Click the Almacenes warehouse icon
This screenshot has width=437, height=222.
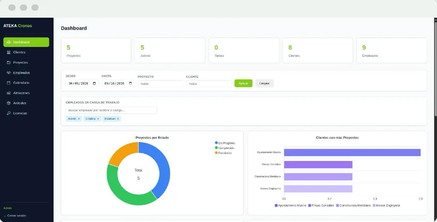click(x=9, y=93)
